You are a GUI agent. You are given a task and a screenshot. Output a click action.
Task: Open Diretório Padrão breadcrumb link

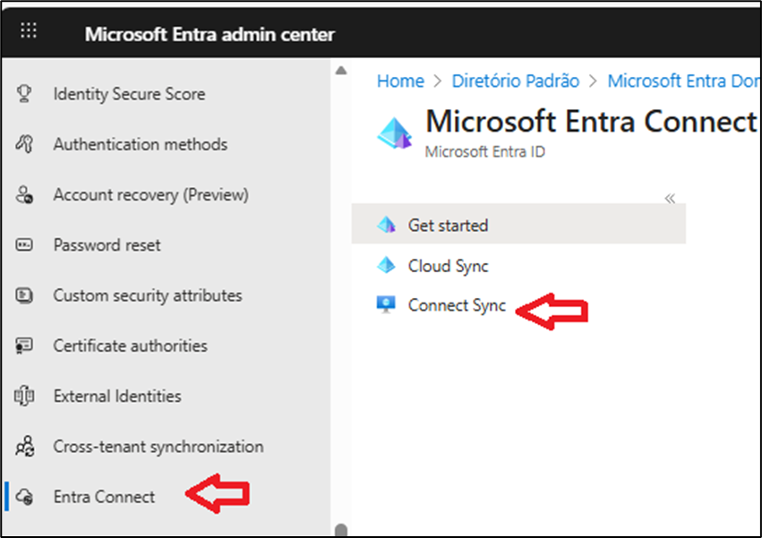515,81
